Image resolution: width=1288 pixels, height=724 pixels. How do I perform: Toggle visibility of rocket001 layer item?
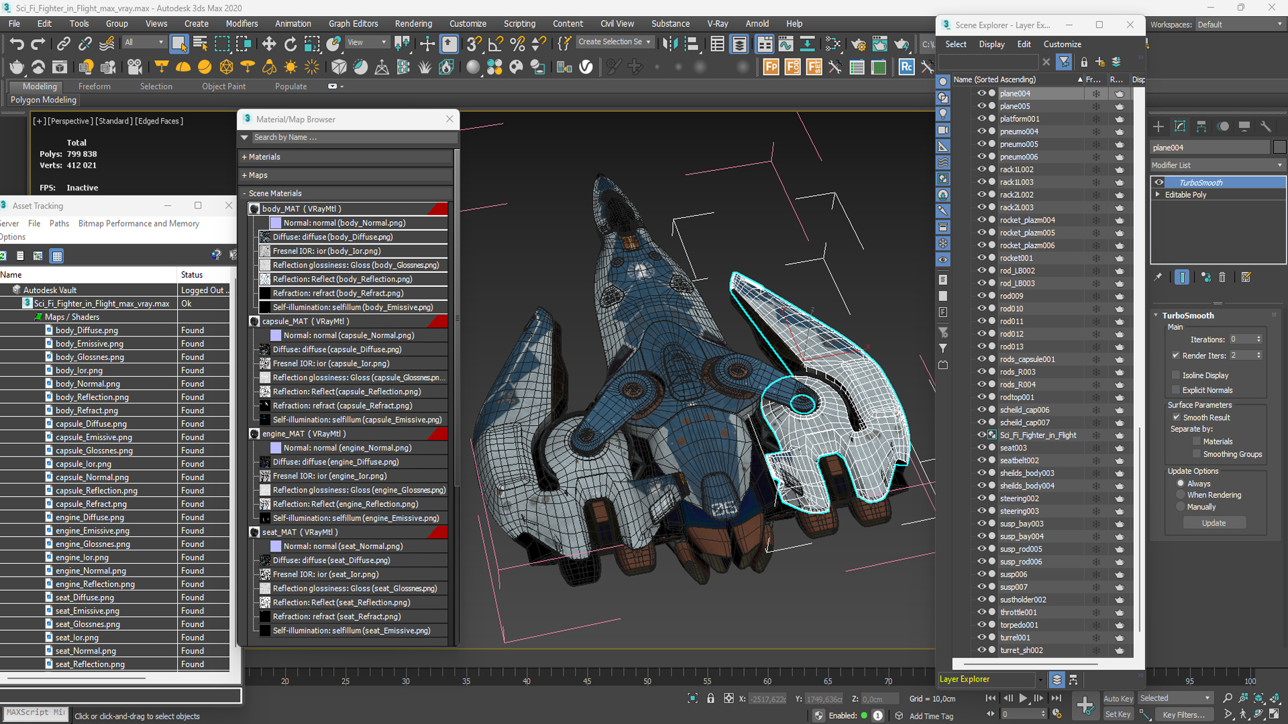pyautogui.click(x=981, y=257)
